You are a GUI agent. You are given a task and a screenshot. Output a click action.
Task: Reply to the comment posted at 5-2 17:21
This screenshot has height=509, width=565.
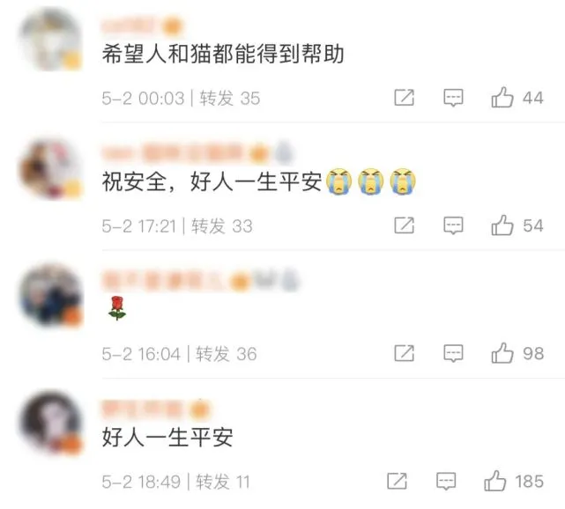[453, 225]
